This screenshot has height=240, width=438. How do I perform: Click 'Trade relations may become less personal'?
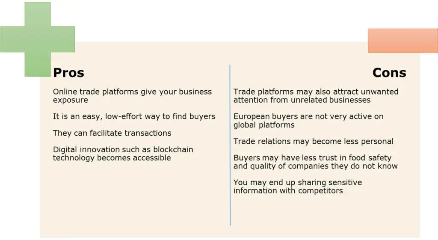[x=314, y=141]
